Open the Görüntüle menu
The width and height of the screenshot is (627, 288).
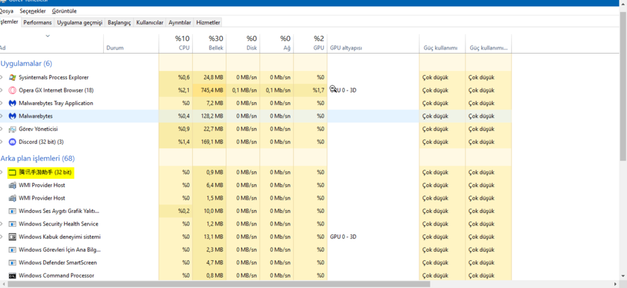point(64,11)
